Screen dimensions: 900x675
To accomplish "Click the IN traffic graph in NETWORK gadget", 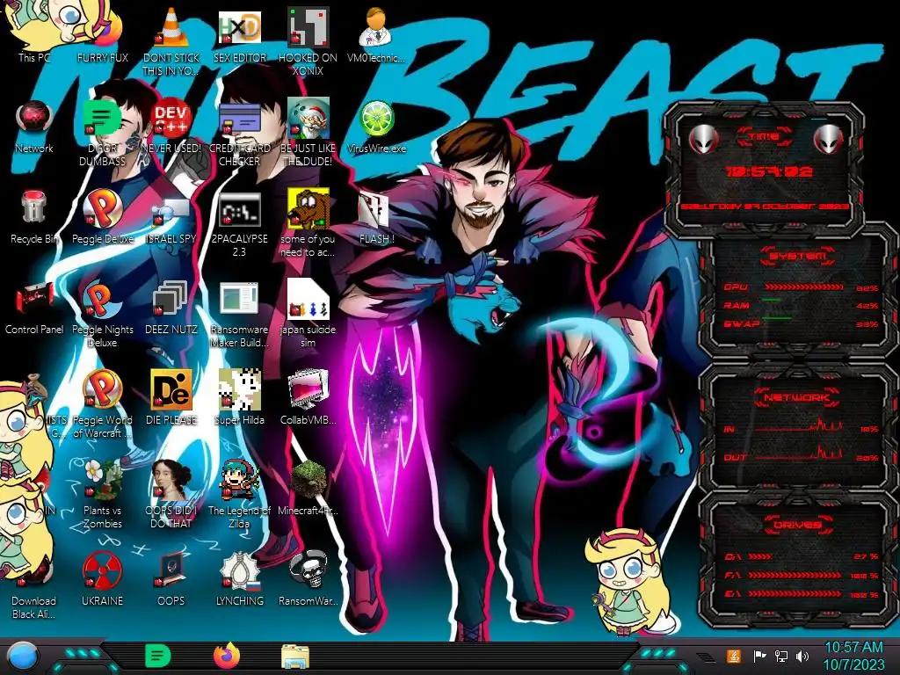I will tap(799, 425).
